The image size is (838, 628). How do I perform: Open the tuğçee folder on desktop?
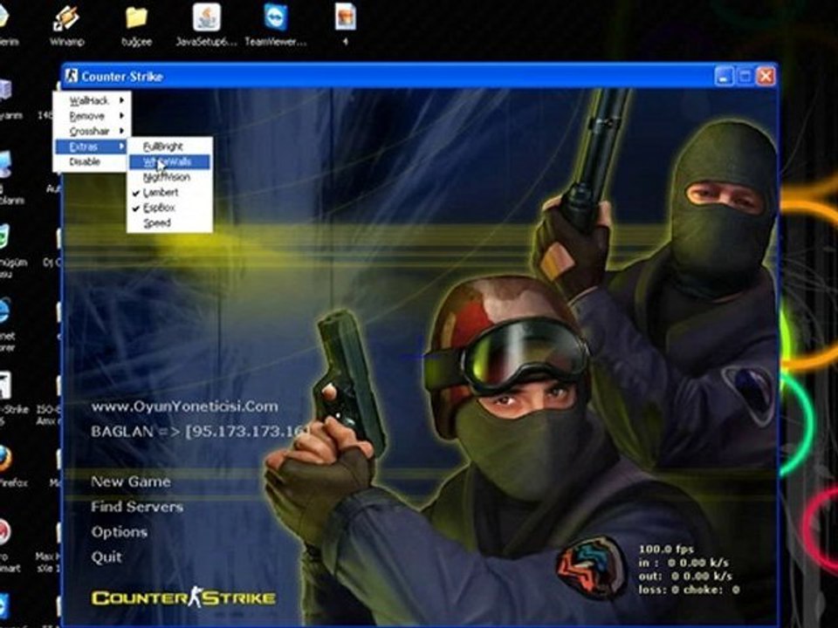[136, 24]
